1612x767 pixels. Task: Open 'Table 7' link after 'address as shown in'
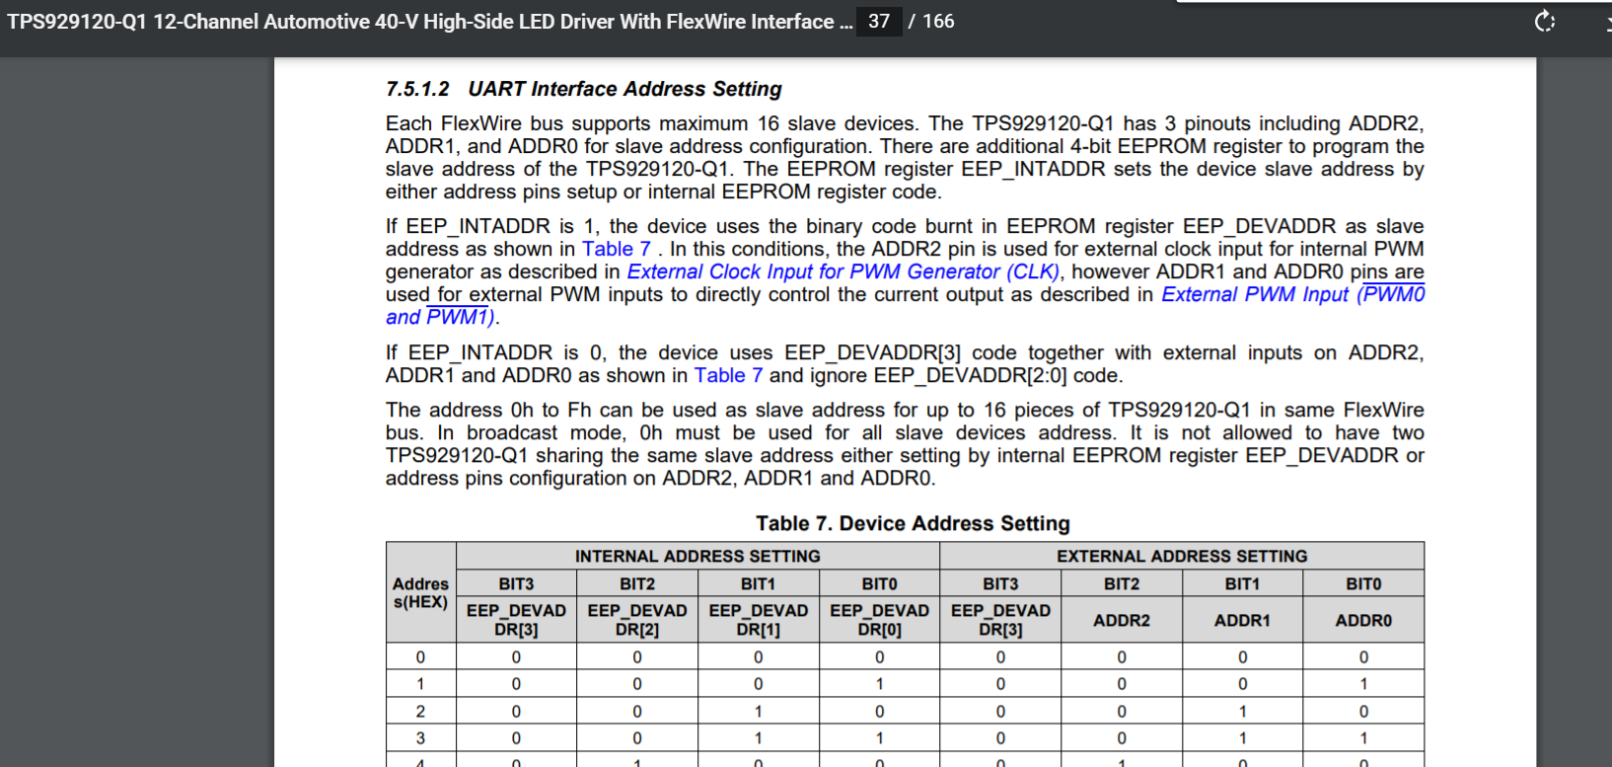tap(617, 249)
